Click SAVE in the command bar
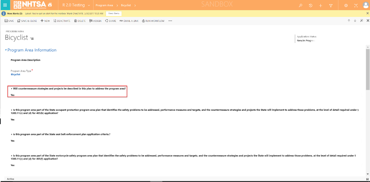This screenshot has width=370, height=182. click(x=9, y=21)
